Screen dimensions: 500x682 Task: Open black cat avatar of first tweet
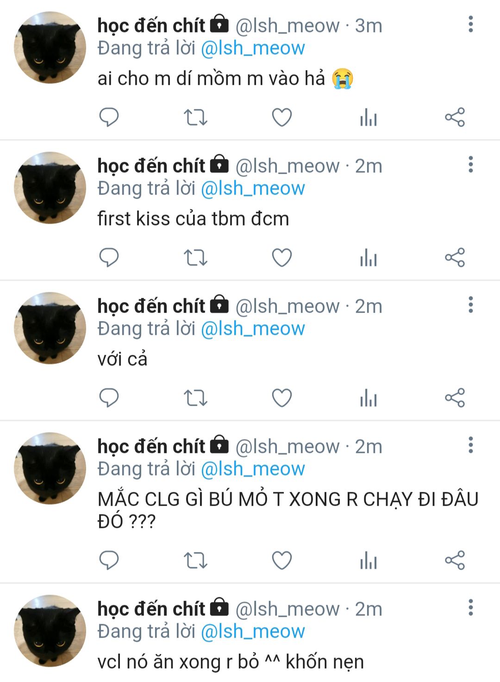coord(50,47)
